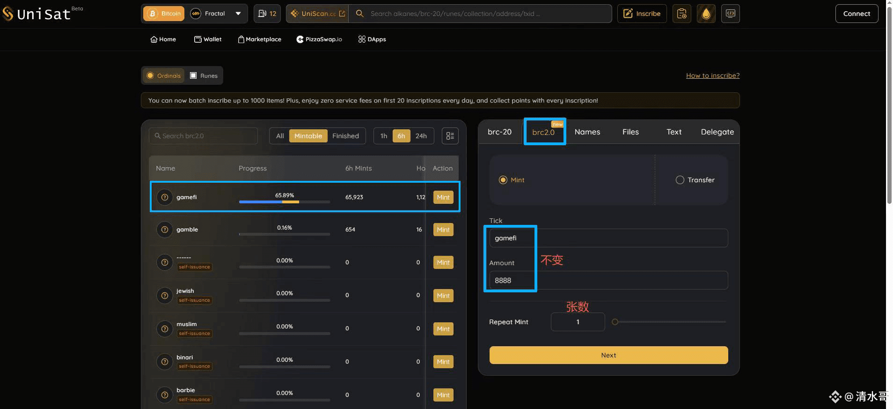
Task: Open the UniScan.cc link
Action: [318, 14]
